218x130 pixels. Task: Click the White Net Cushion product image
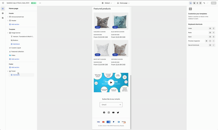click(102, 48)
